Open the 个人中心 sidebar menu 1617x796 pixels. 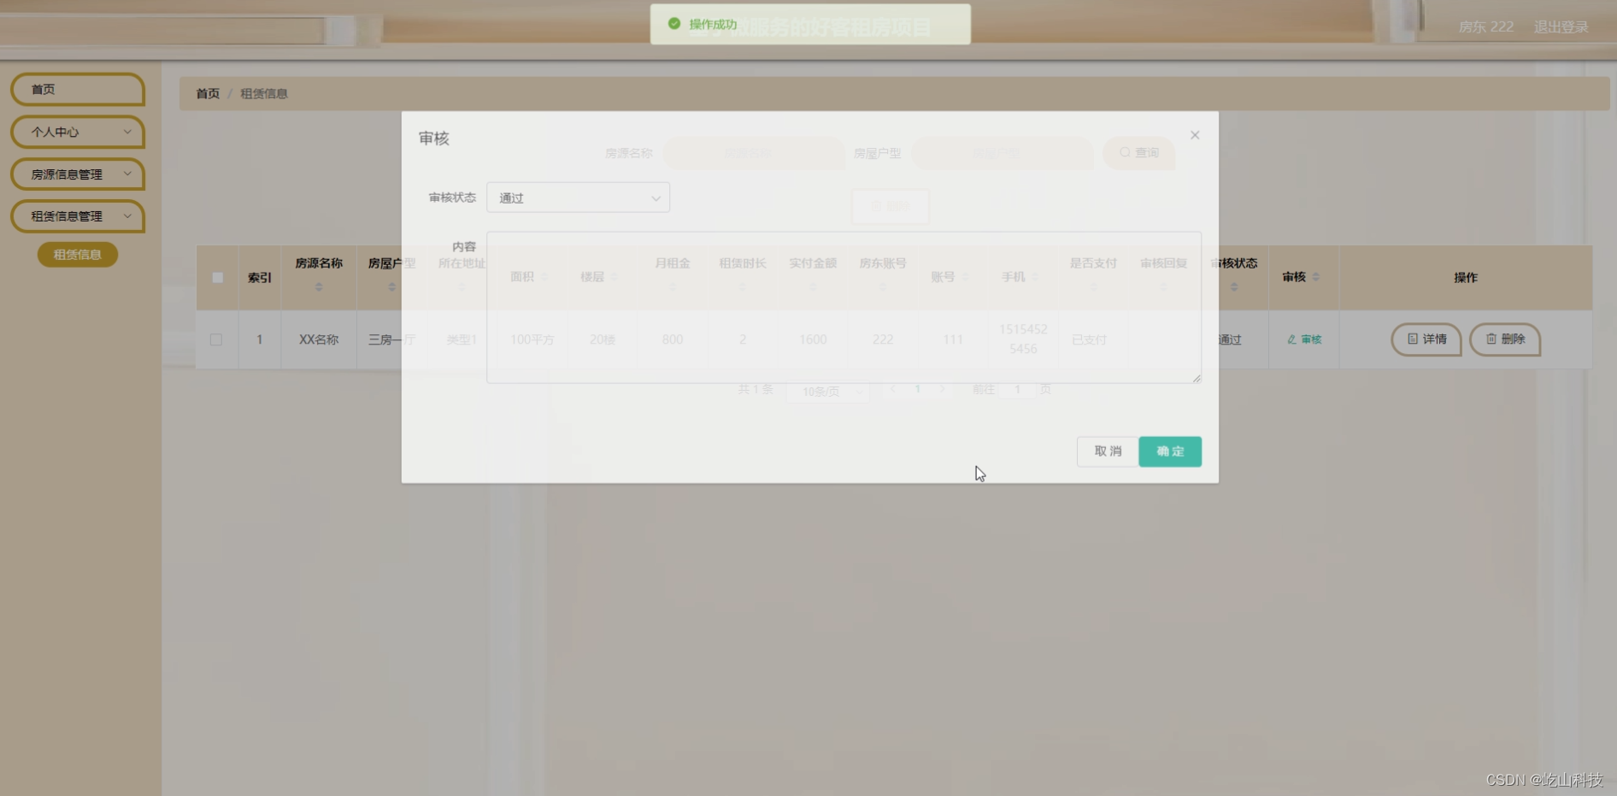point(77,132)
